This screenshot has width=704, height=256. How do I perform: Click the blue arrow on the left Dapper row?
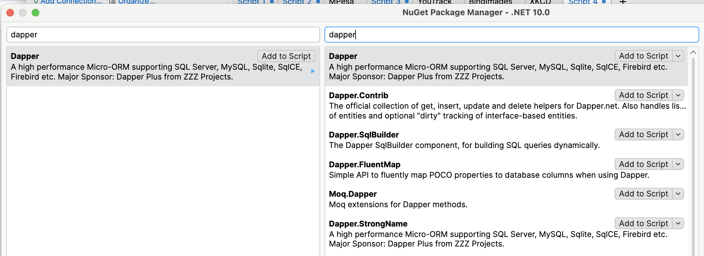click(x=313, y=71)
